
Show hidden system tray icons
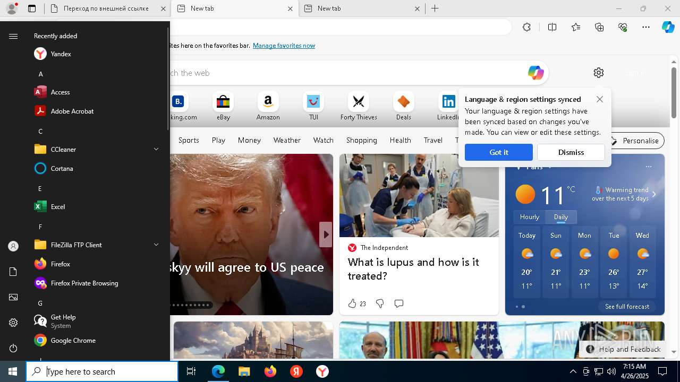click(573, 371)
